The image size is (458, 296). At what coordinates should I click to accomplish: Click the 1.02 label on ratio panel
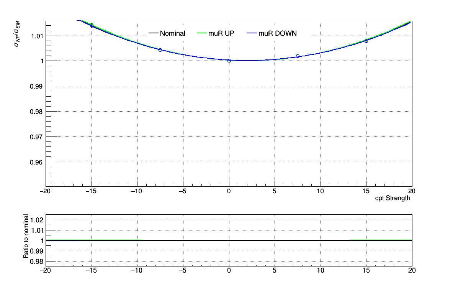tap(37, 220)
